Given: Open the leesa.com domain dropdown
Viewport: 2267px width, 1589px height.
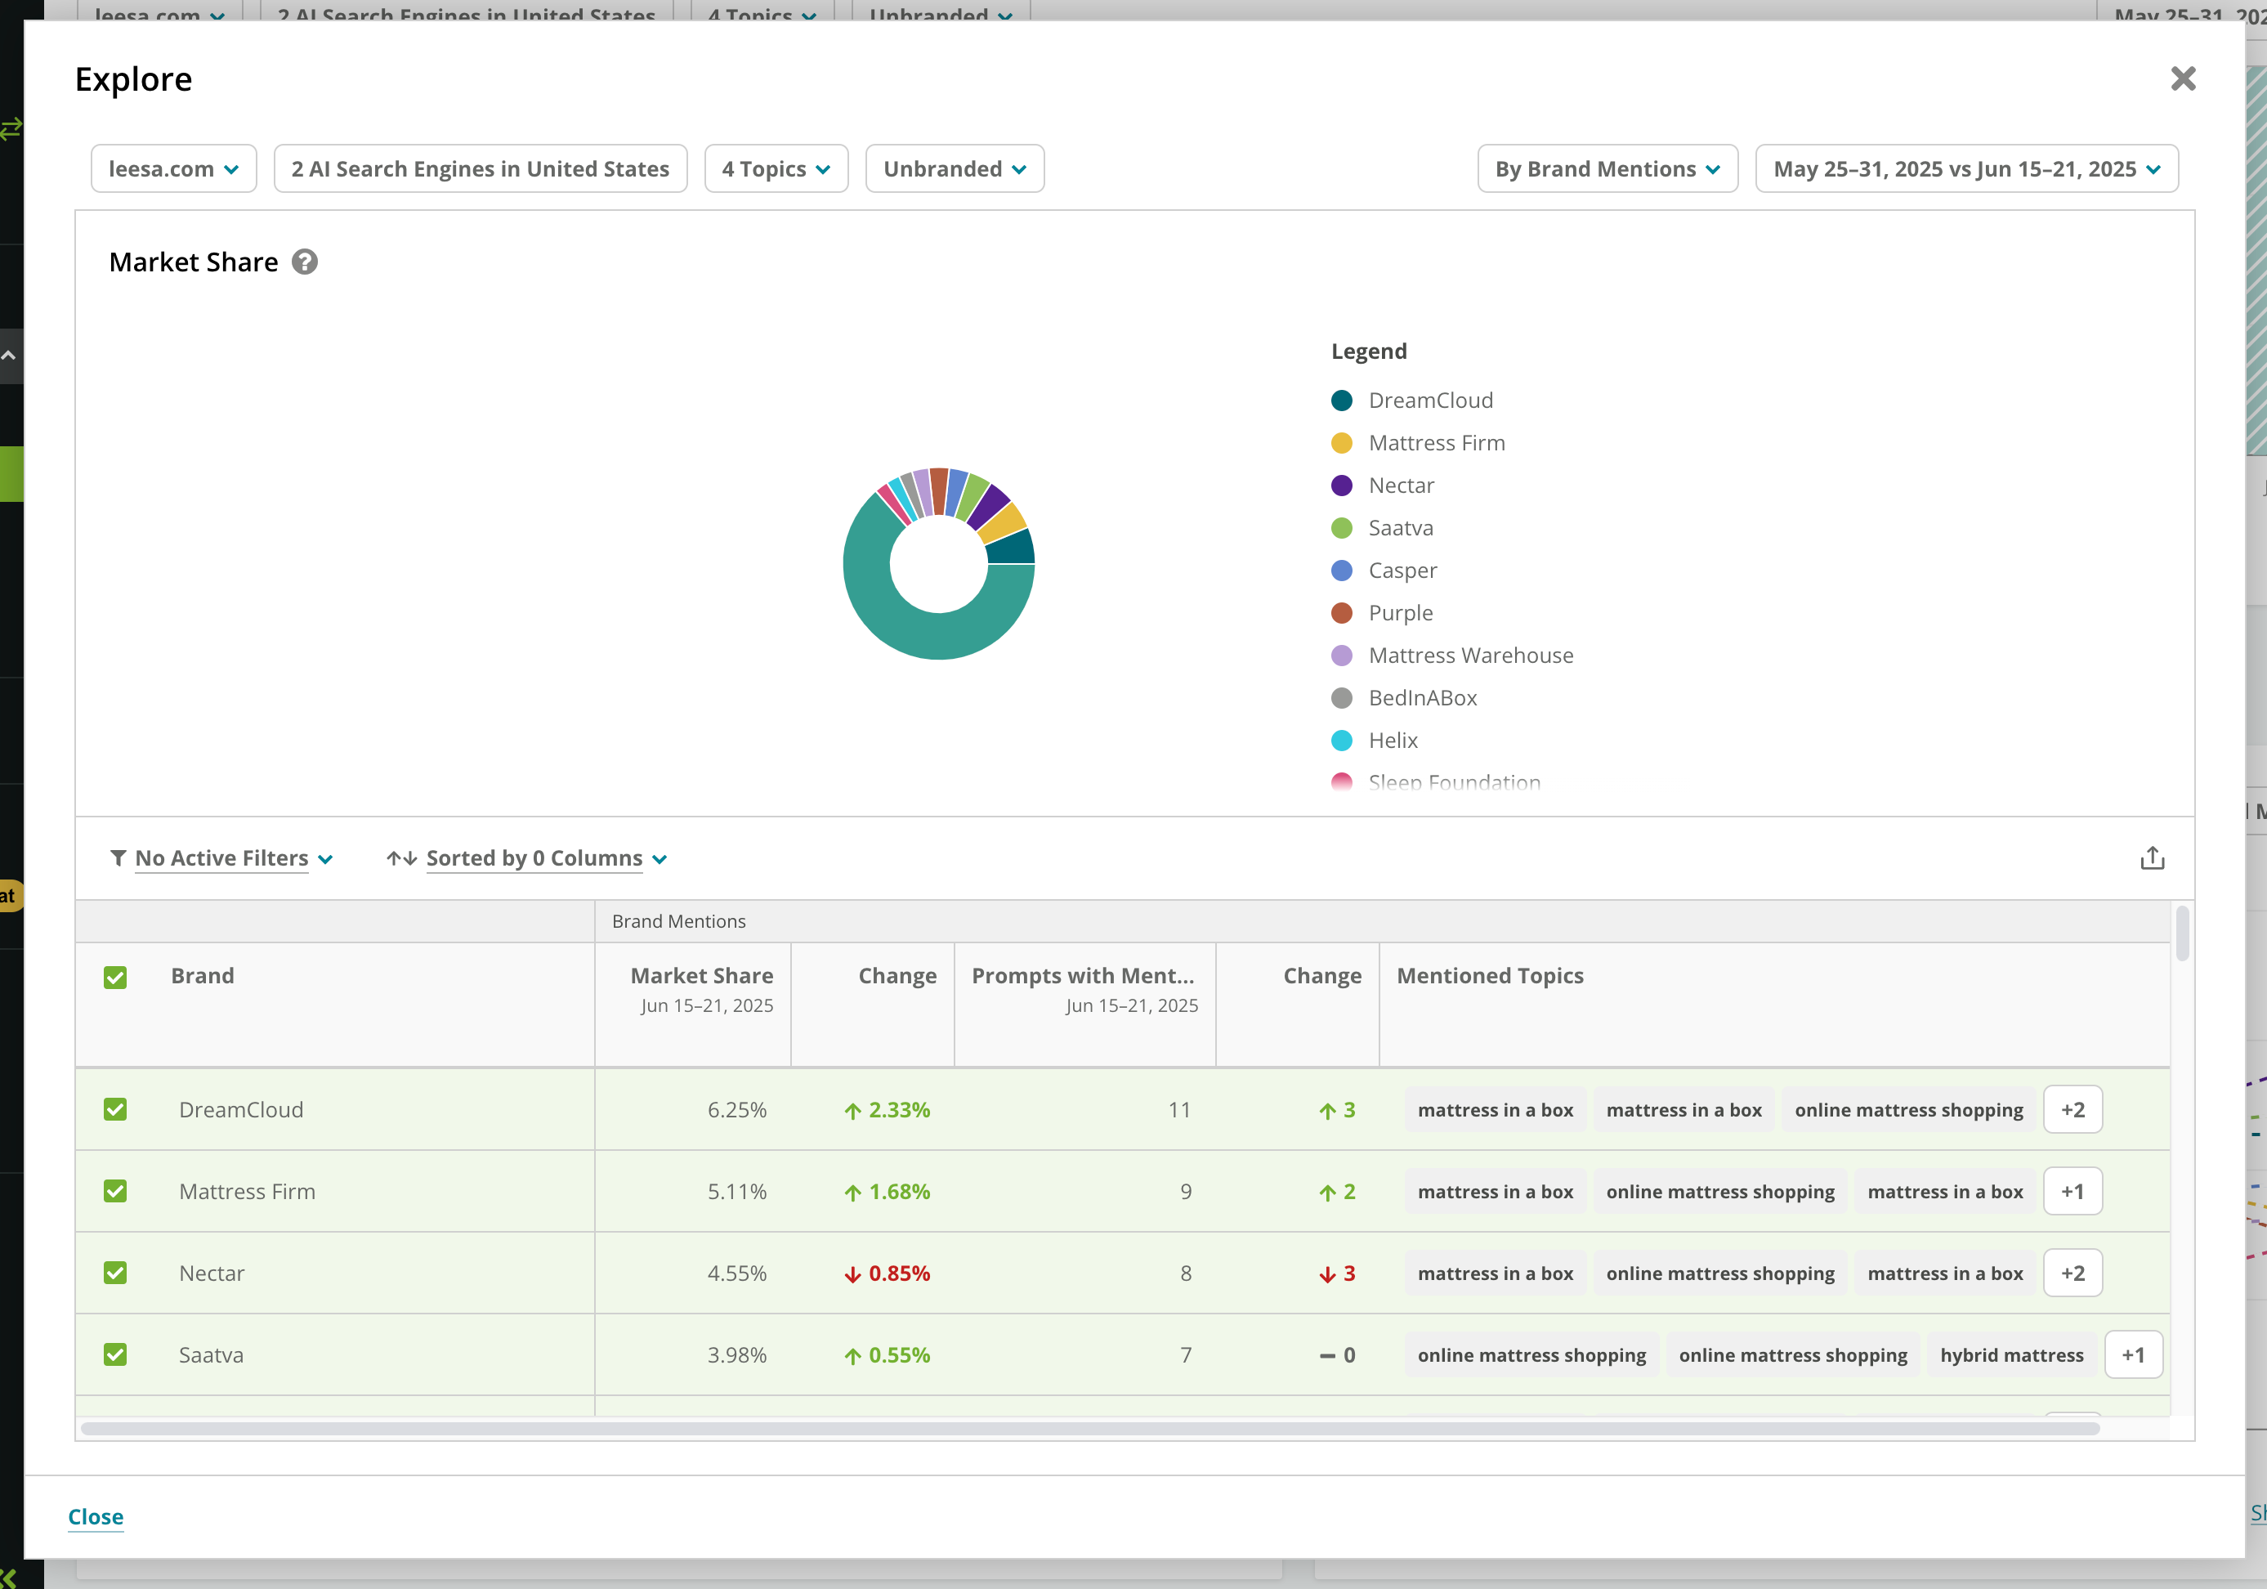Looking at the screenshot, I should 174,169.
